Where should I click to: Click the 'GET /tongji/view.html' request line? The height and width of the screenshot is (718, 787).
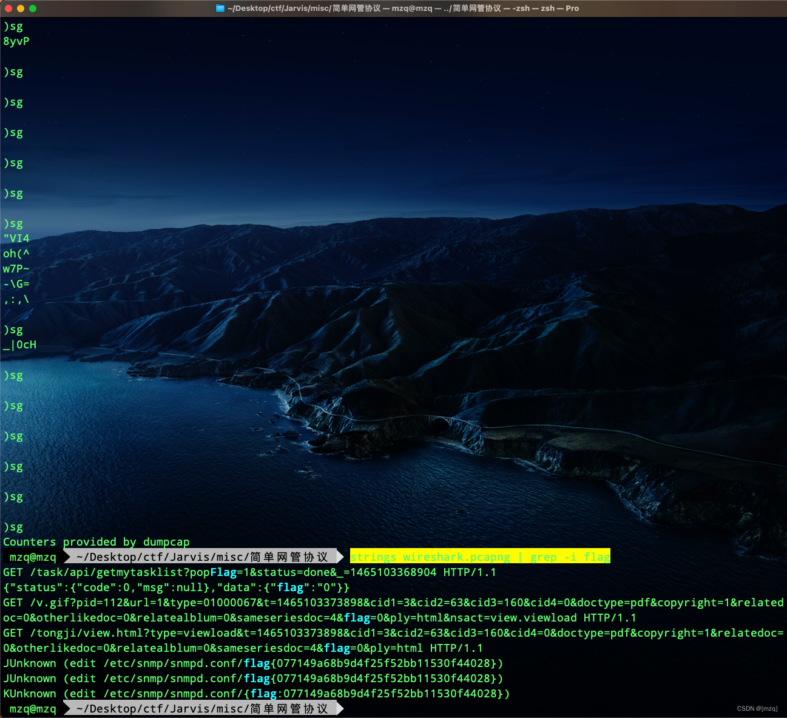click(x=393, y=633)
